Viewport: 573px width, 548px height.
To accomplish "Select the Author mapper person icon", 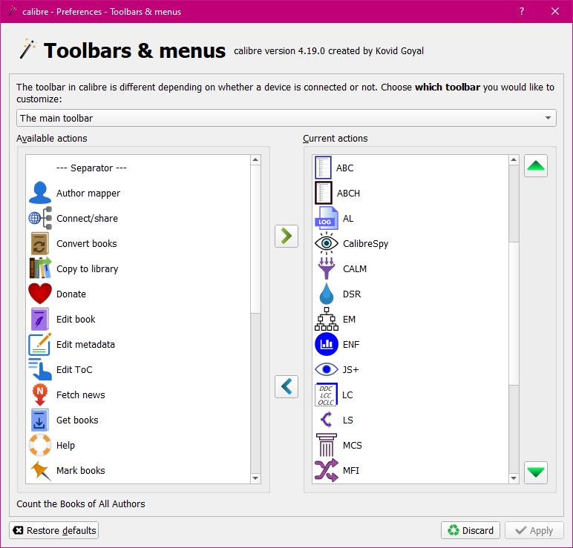I will click(x=40, y=193).
